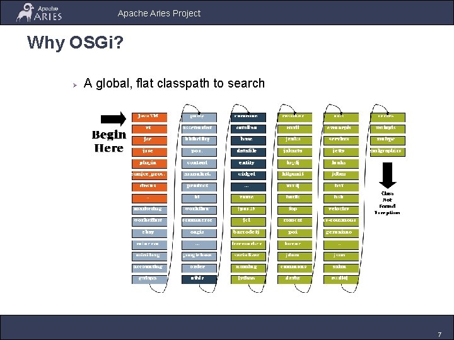Screen dimensions: 454x340
Task: Click the 'oagis' box
Action: click(199, 233)
